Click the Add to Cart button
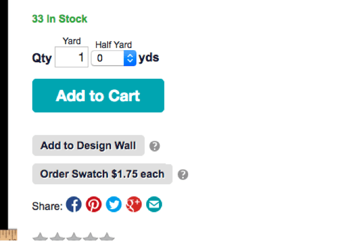 pyautogui.click(x=98, y=95)
